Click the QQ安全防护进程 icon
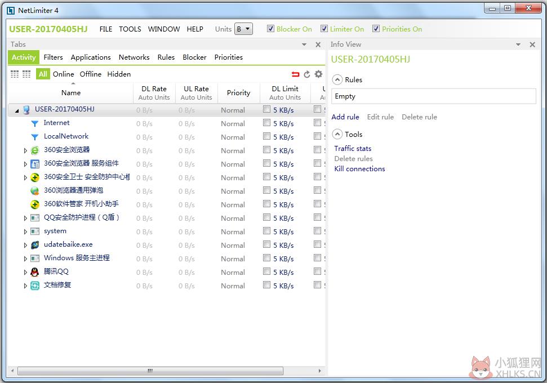Viewport: 547px width, 383px height. tap(34, 218)
